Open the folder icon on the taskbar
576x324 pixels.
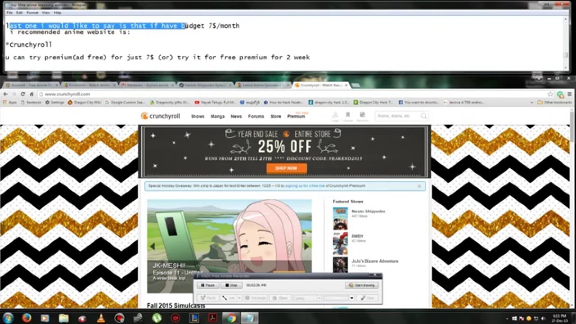tap(63, 318)
